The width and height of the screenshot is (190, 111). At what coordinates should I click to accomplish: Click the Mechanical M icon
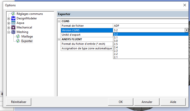(x=13, y=27)
